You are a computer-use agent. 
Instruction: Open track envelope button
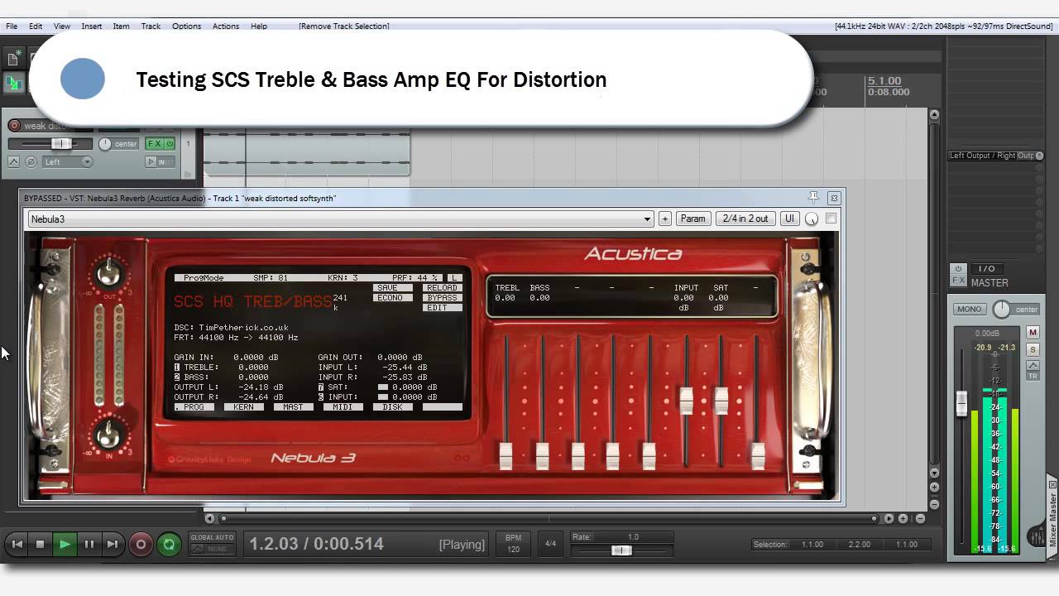coord(14,162)
